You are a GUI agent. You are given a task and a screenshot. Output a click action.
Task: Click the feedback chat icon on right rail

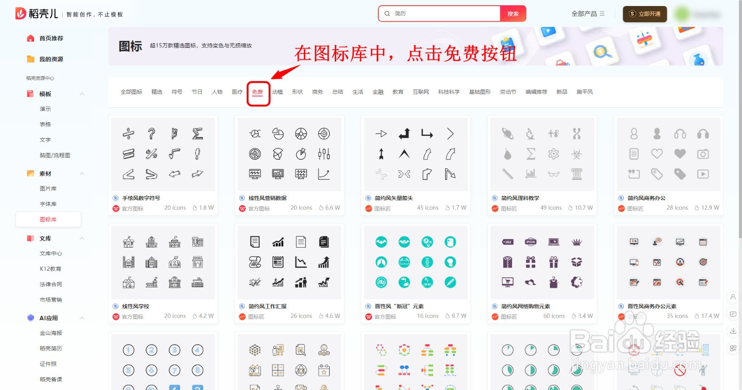pyautogui.click(x=733, y=314)
